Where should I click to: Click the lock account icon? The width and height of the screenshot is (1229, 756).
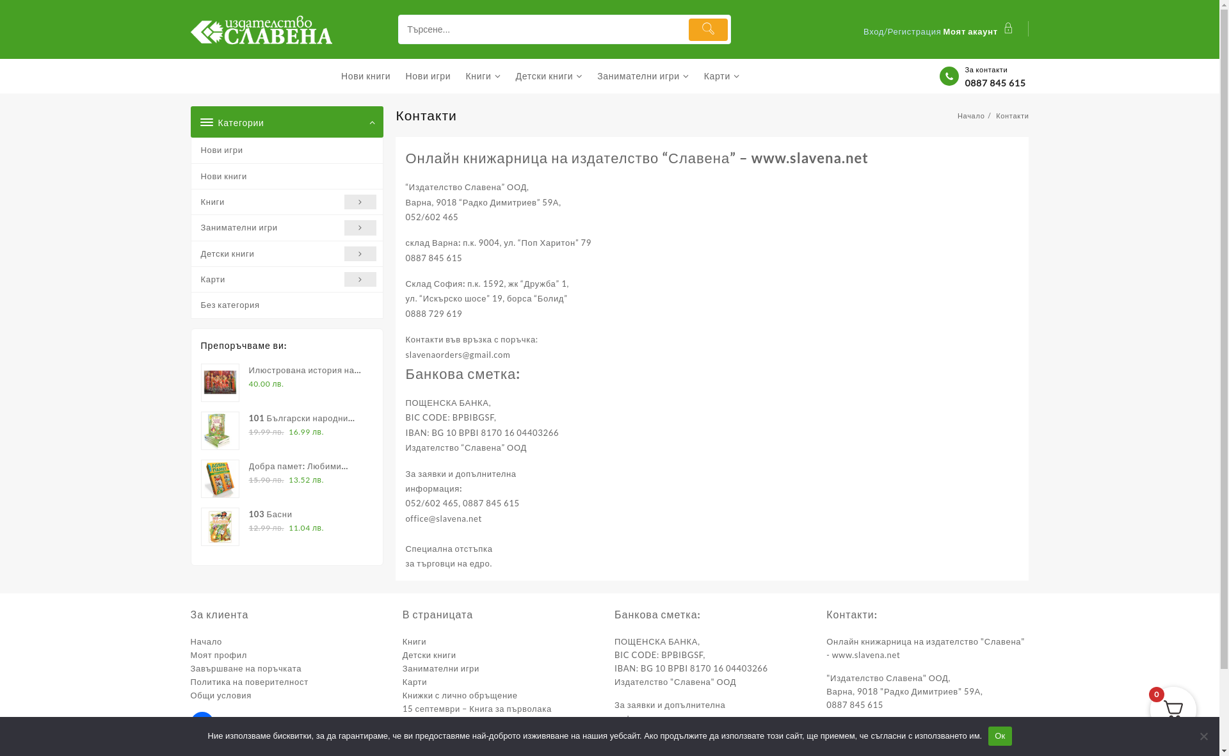click(1008, 29)
